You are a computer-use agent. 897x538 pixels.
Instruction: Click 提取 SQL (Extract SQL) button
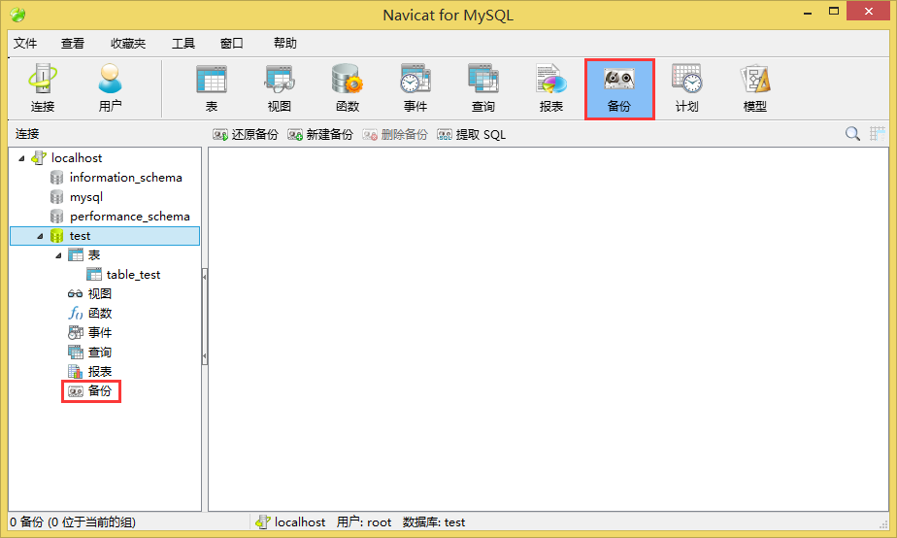472,134
